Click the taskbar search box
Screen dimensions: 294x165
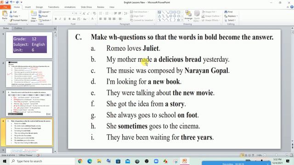[42, 161]
